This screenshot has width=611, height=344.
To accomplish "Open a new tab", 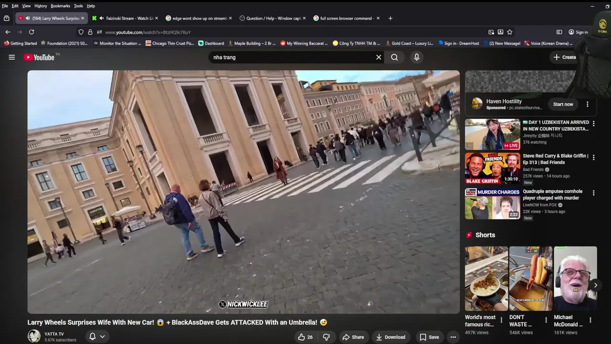I will [390, 18].
